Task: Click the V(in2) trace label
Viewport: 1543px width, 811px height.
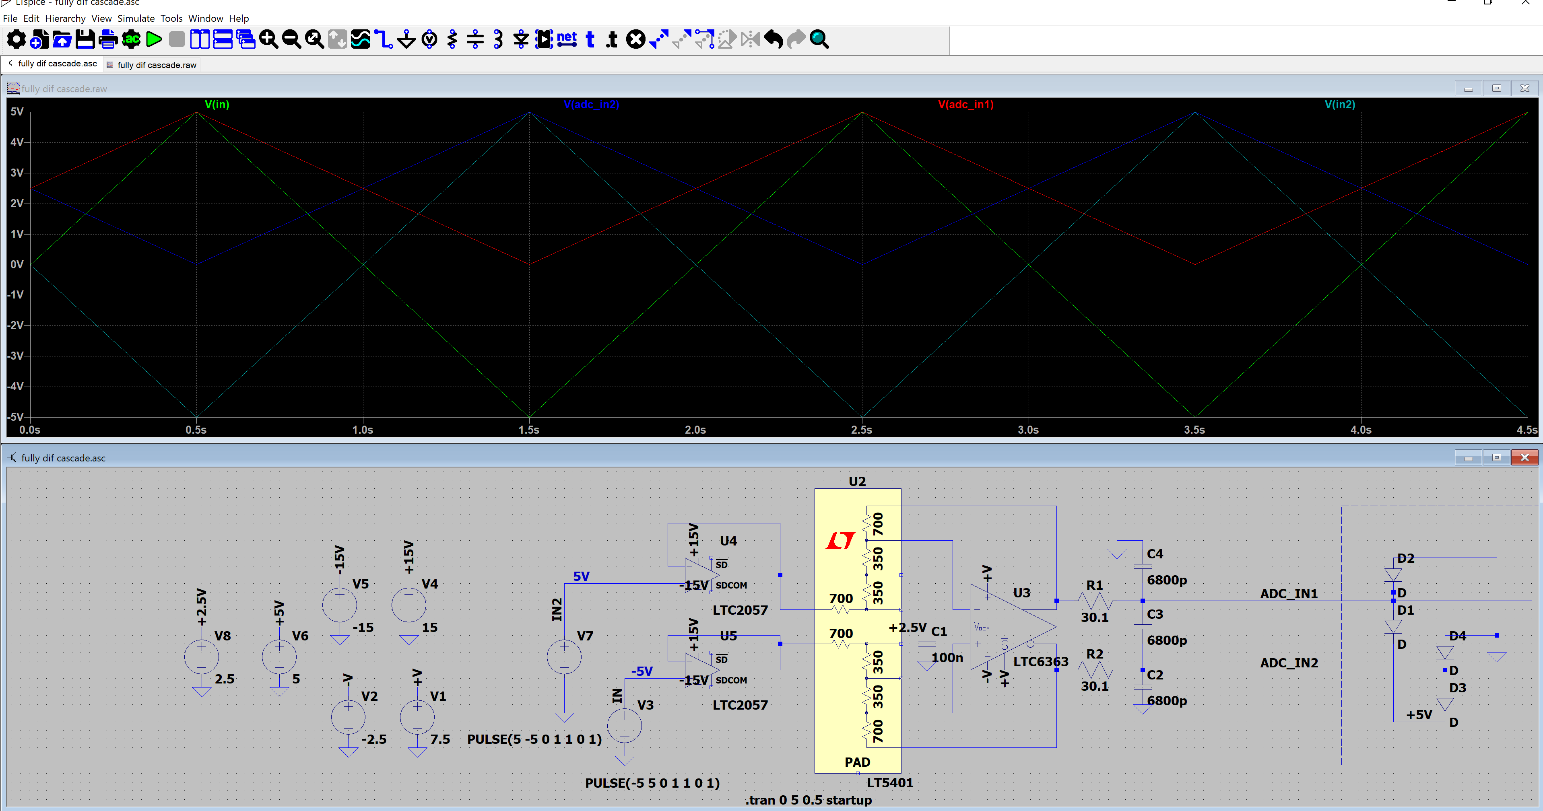Action: (1339, 104)
